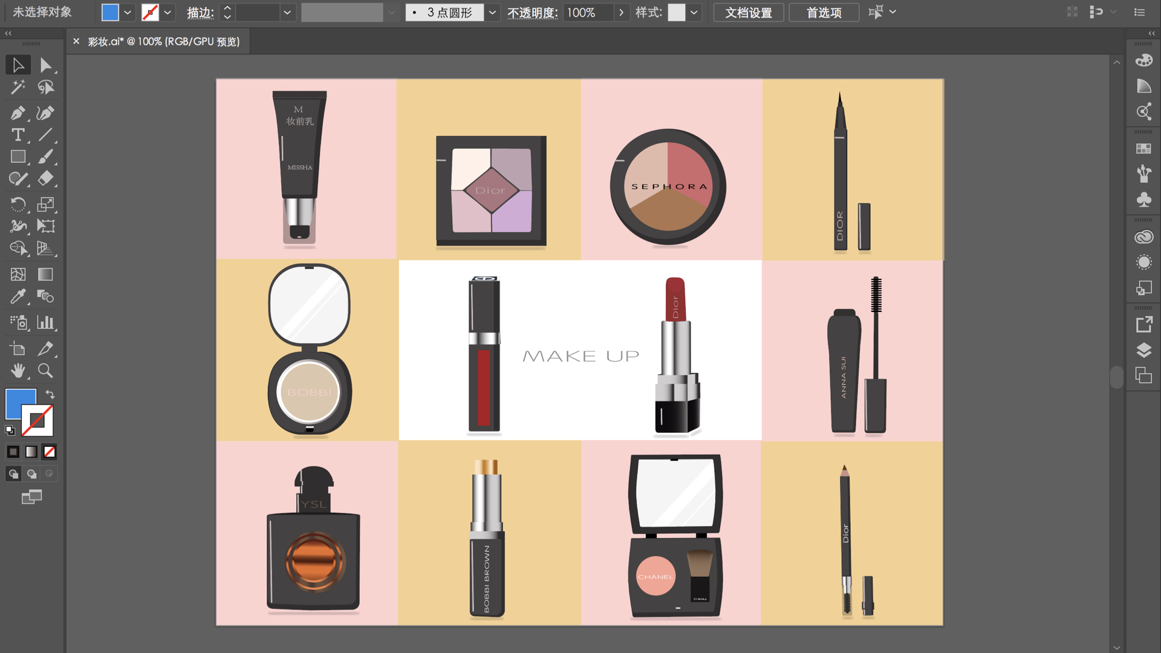Switch to 彩妆.ai document tab
The image size is (1161, 653).
coord(163,41)
